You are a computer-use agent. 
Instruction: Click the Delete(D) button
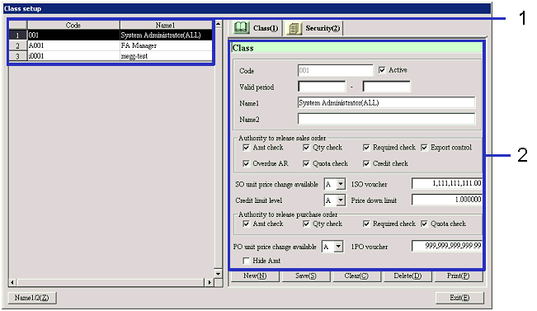(x=407, y=276)
